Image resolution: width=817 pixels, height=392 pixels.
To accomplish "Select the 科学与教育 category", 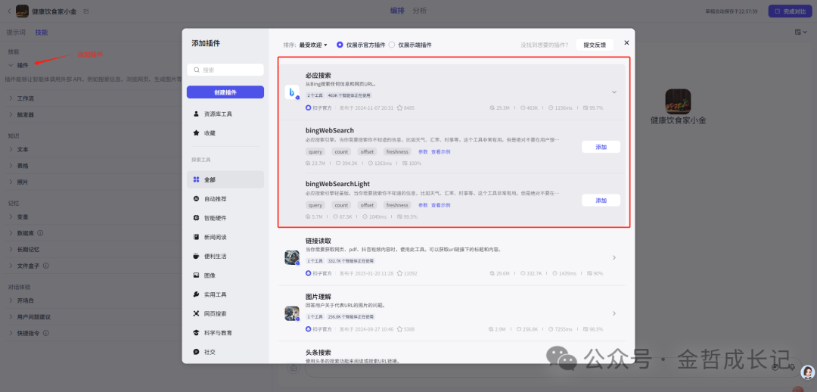I will tap(225, 332).
